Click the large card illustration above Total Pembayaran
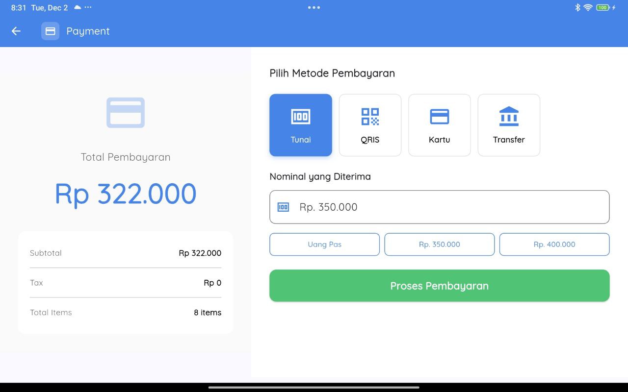The height and width of the screenshot is (392, 628). pos(126,112)
